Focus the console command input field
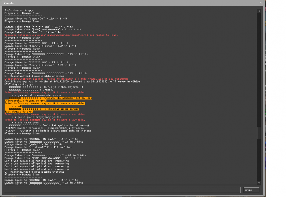 pyautogui.click(x=122, y=190)
